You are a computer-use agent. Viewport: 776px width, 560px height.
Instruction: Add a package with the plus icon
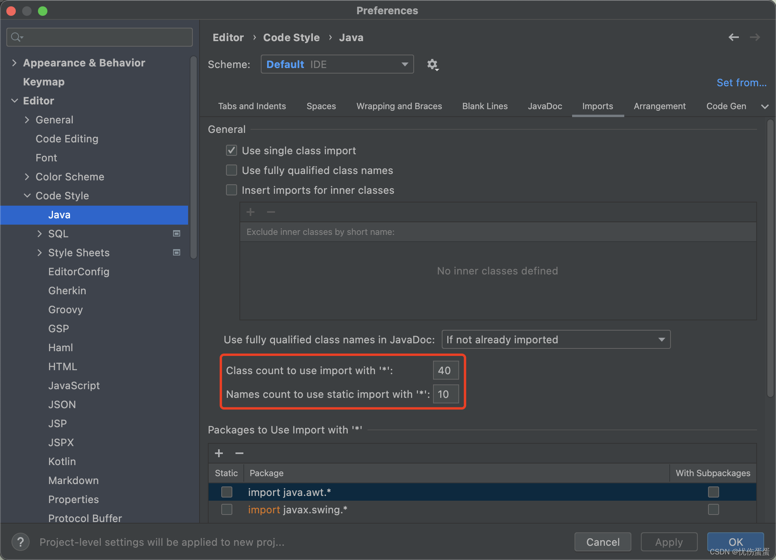point(219,453)
